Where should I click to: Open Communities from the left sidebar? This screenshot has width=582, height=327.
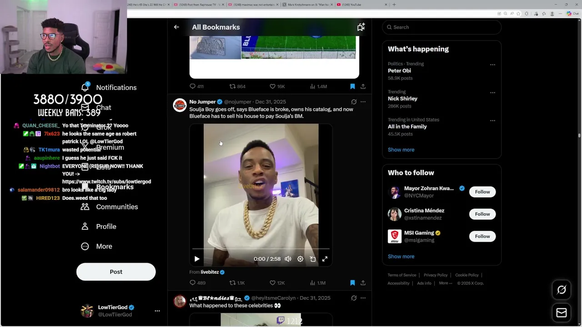(109, 207)
